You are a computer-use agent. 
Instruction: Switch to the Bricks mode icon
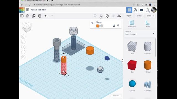[141, 10]
